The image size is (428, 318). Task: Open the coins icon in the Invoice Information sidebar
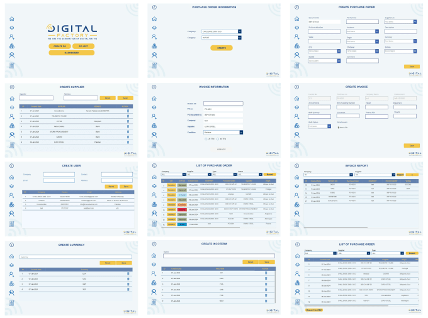tap(154, 126)
